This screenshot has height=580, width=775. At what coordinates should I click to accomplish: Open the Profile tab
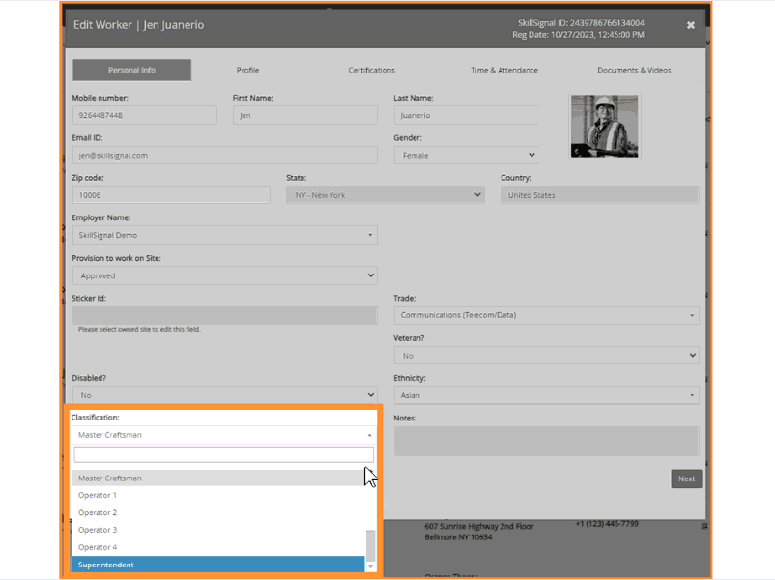[247, 71]
